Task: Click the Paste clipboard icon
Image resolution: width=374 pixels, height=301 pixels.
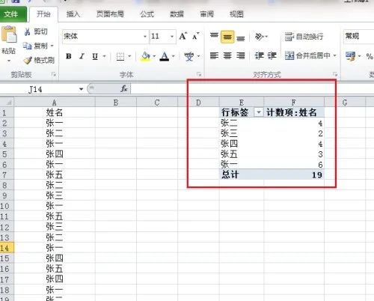Action: [x=9, y=34]
